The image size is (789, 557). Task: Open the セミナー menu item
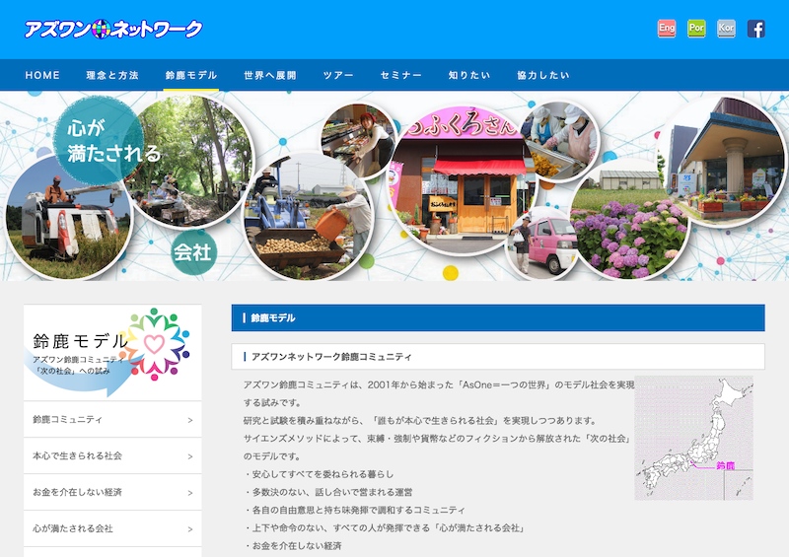click(401, 75)
